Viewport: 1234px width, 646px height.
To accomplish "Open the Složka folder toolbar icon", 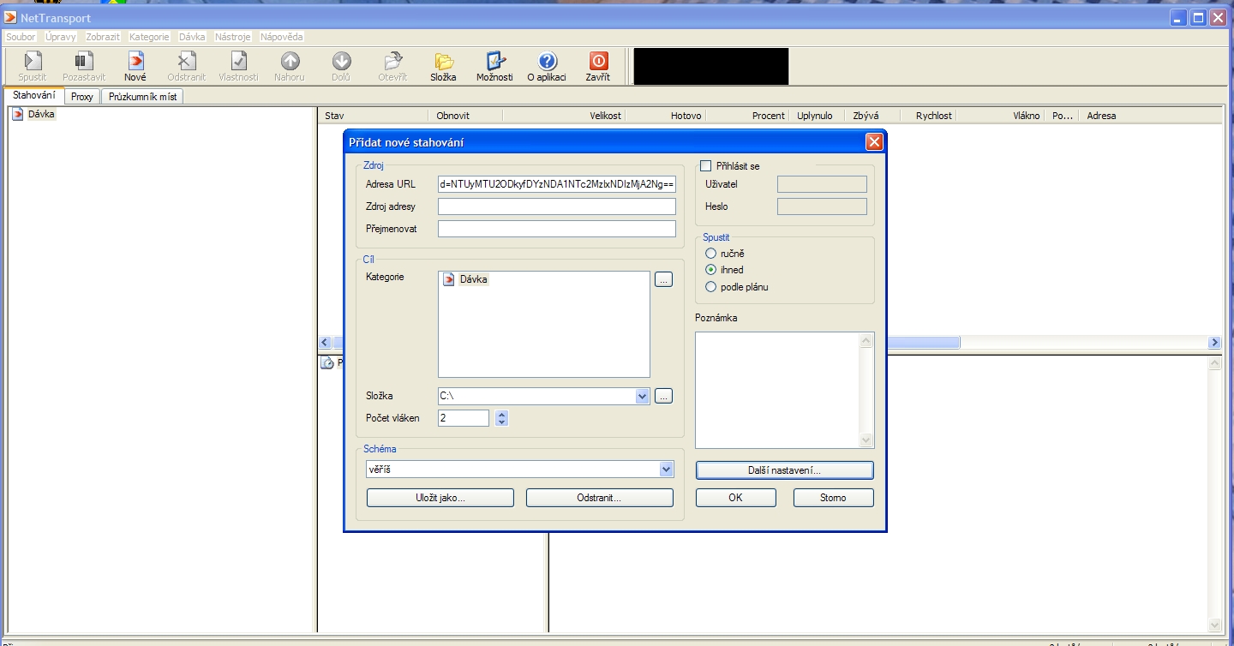I will click(x=443, y=66).
